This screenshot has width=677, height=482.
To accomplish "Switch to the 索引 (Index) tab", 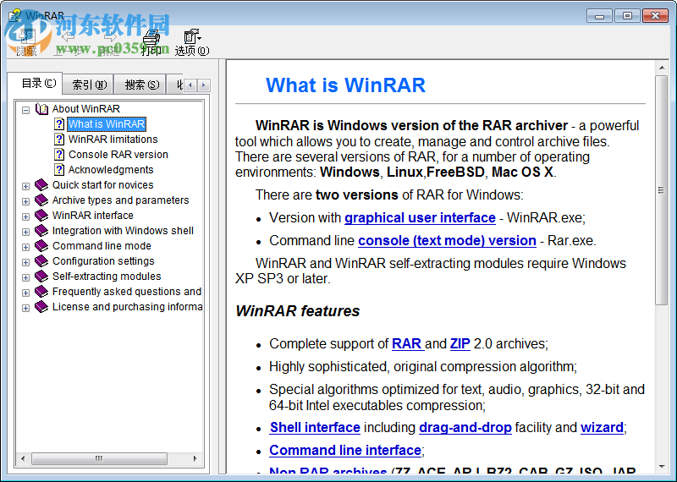I will 89,85.
